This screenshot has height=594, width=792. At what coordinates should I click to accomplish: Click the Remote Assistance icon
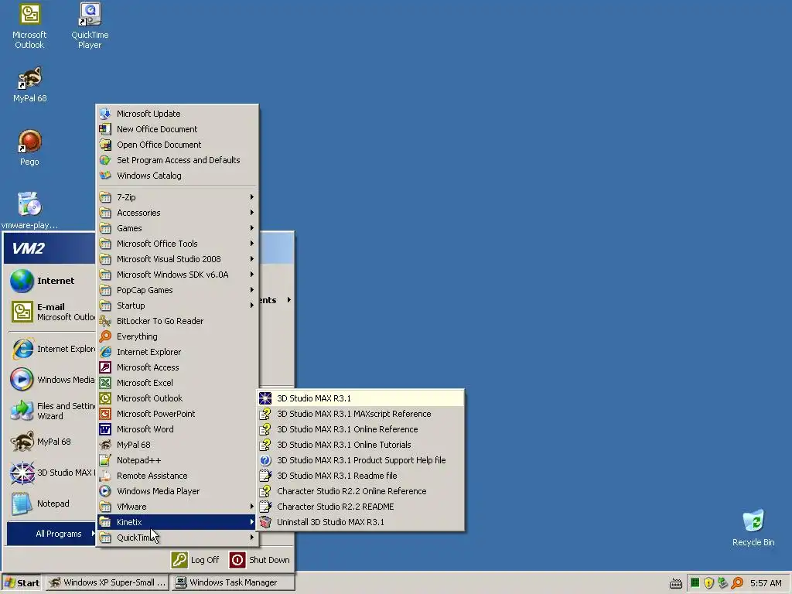coord(105,476)
